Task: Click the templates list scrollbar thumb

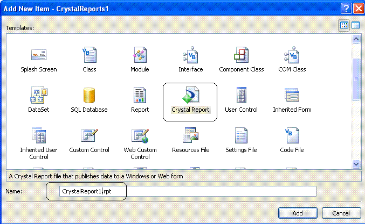Action: coord(356,80)
